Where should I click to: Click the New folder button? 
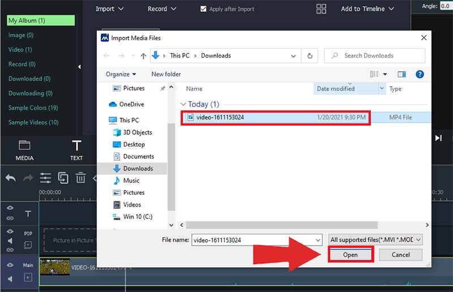166,74
